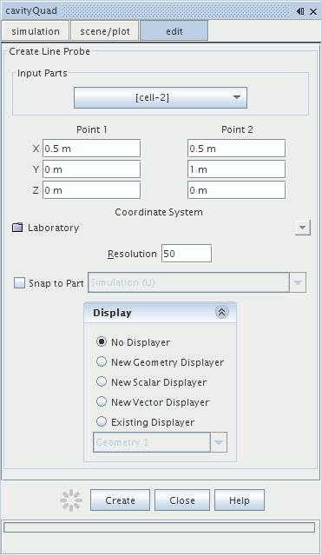Image resolution: width=322 pixels, height=556 pixels.
Task: Open the Coordinate System dropdown arrow
Action: [303, 228]
